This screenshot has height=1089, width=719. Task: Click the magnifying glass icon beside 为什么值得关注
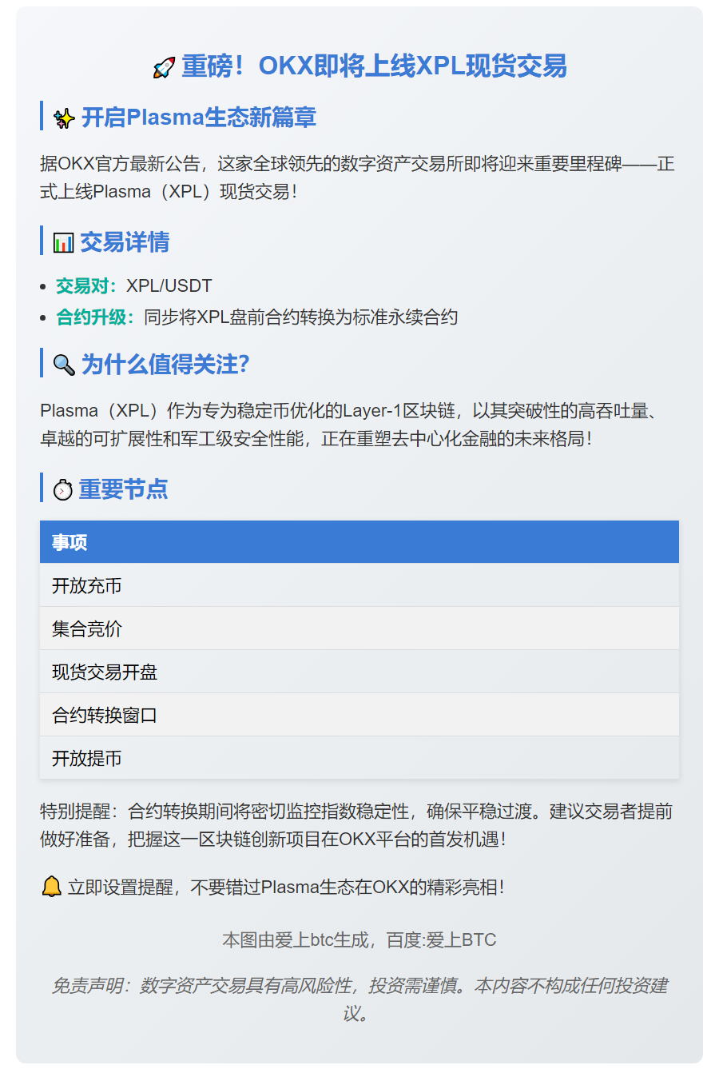tap(64, 365)
